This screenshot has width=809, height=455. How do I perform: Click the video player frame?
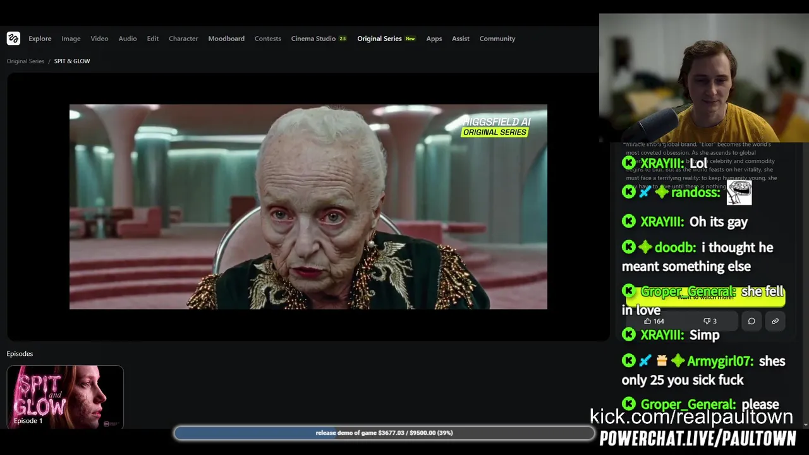308,207
